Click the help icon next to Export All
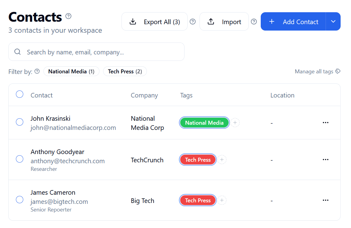The height and width of the screenshot is (228, 351). pyautogui.click(x=192, y=21)
